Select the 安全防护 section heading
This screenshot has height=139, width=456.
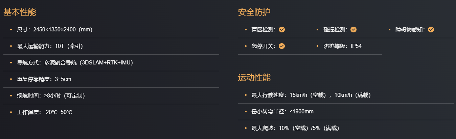(x=254, y=12)
